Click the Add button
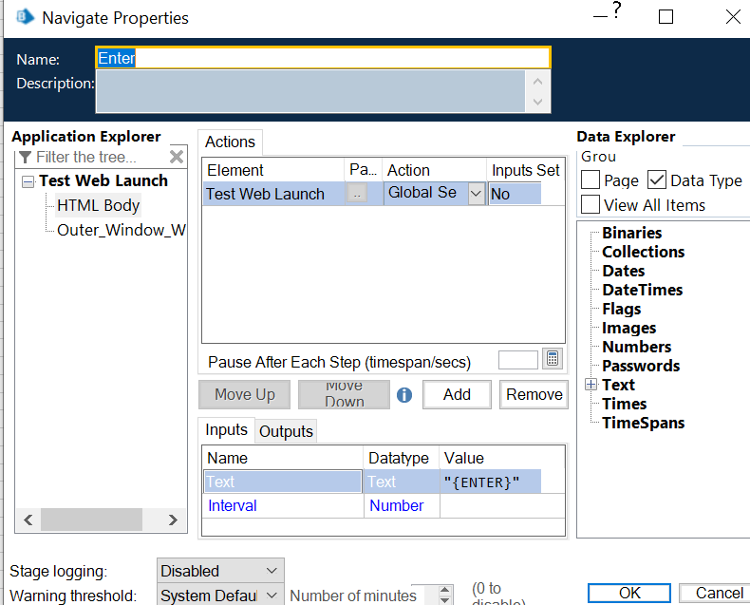The width and height of the screenshot is (750, 605). (x=457, y=394)
